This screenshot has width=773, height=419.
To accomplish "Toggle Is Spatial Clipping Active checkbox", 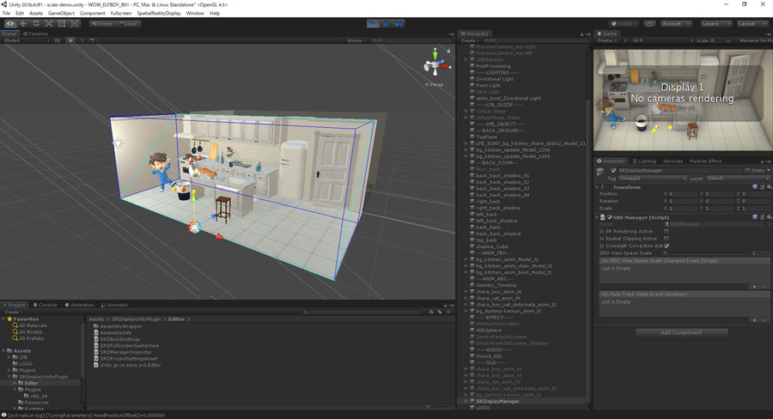I will [x=666, y=239].
